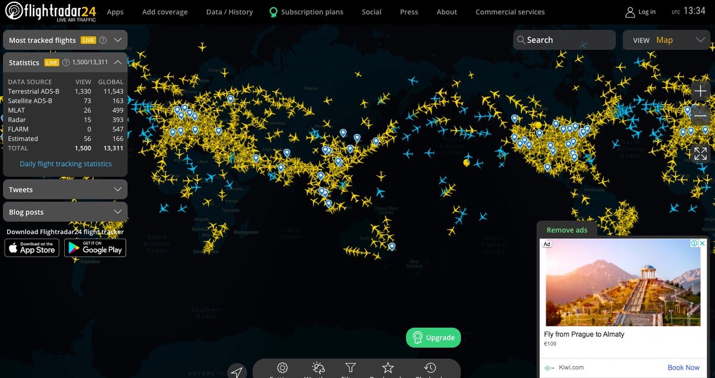The image size is (715, 378).
Task: Open the Commercial services menu
Action: tap(510, 12)
